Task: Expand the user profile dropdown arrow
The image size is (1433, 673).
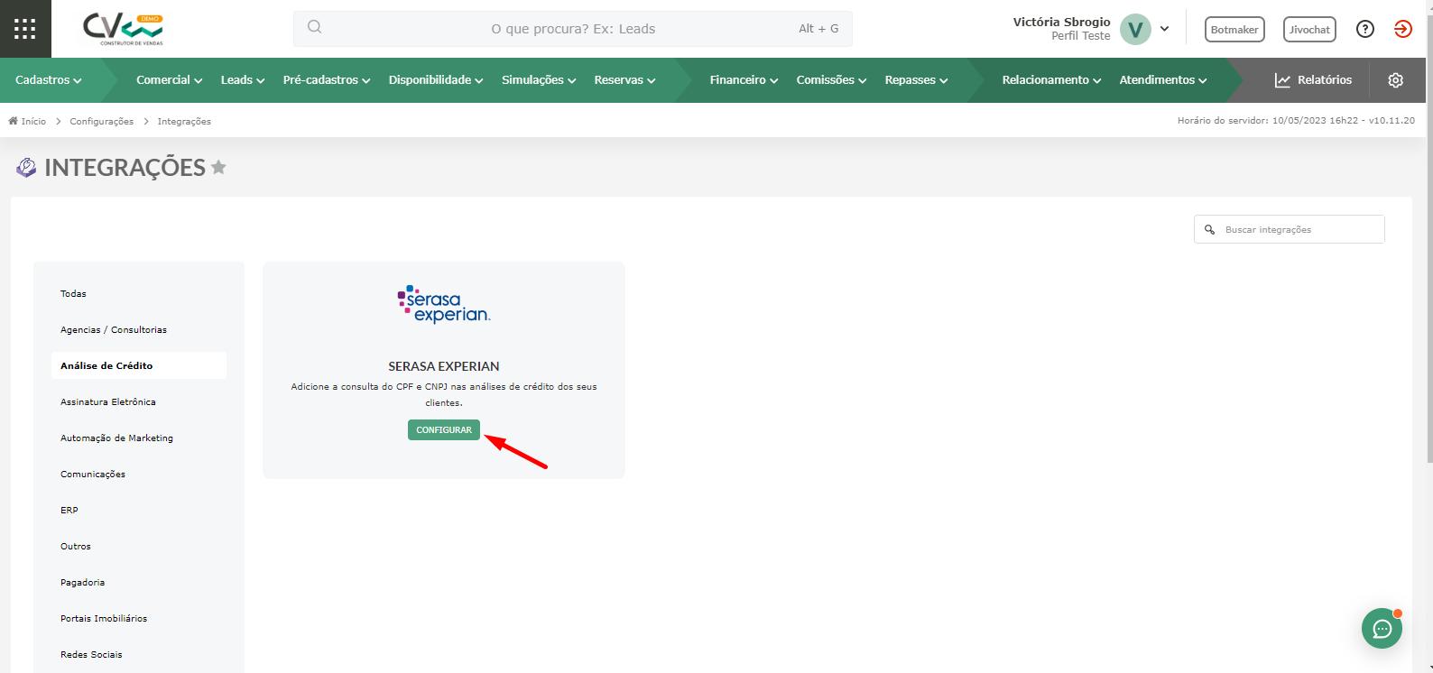Action: click(x=1164, y=29)
